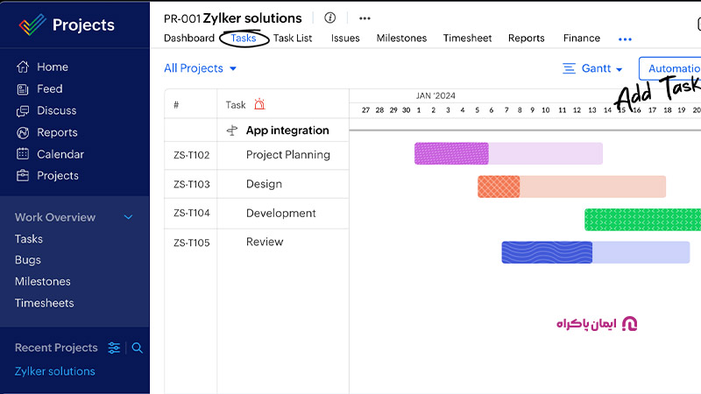Open project info circle icon
The height and width of the screenshot is (394, 701).
tap(330, 18)
